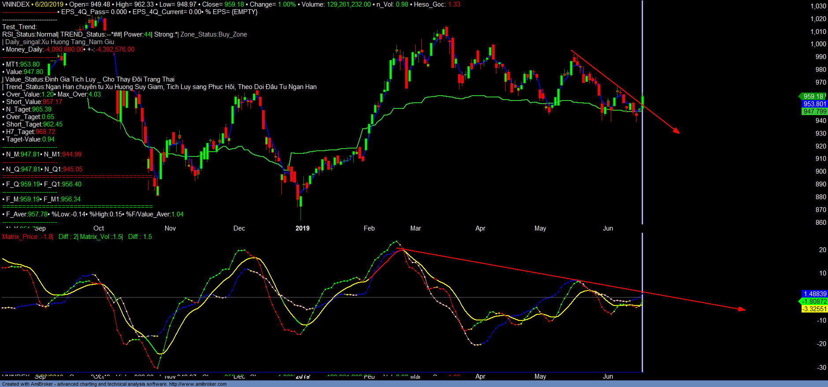Select the blue 1.48839 indicator marker

click(815, 294)
